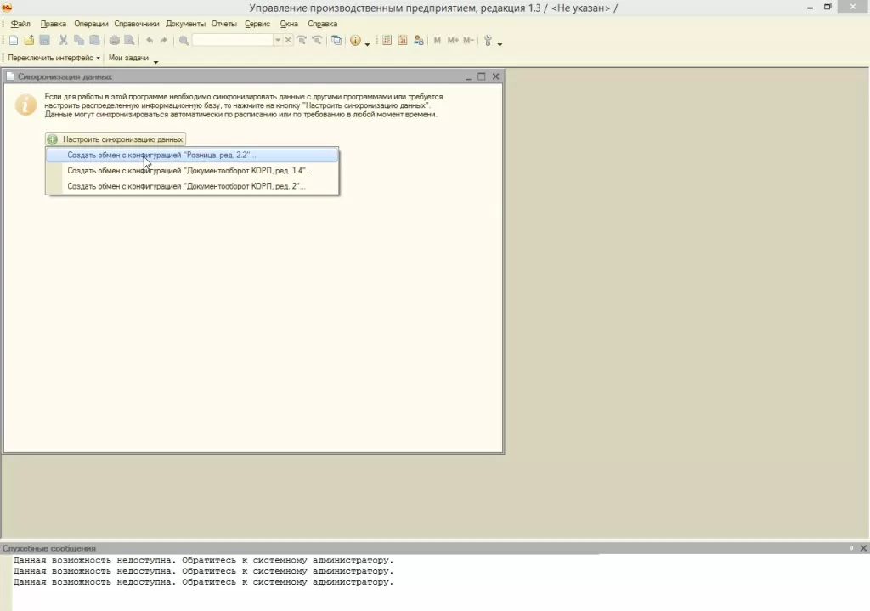Open the Calendar icon in toolbar
Screen dimensions: 870x611
coord(403,40)
